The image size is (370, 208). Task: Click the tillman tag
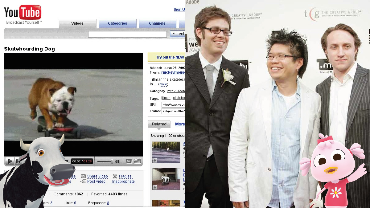click(166, 98)
